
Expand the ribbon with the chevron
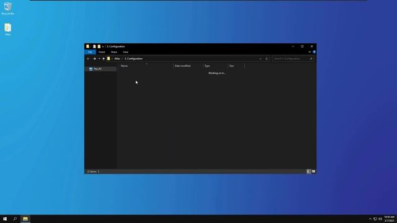[x=310, y=52]
